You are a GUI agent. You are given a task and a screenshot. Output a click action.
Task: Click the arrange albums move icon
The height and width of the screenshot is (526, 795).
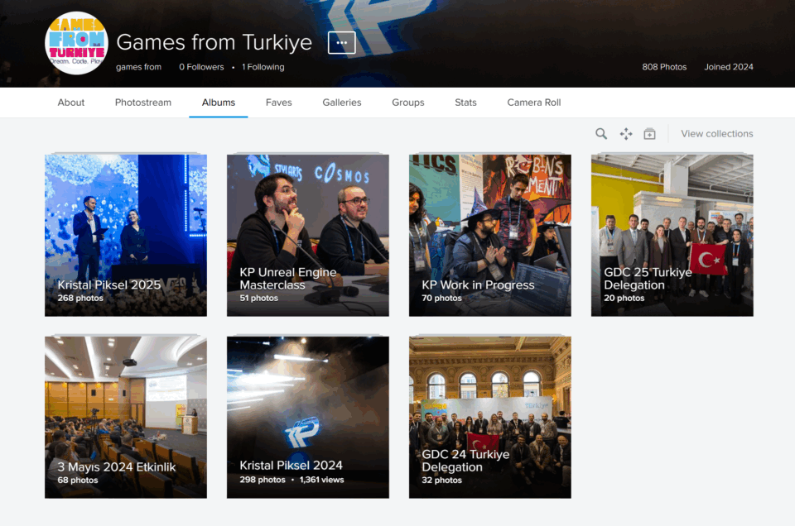coord(626,134)
